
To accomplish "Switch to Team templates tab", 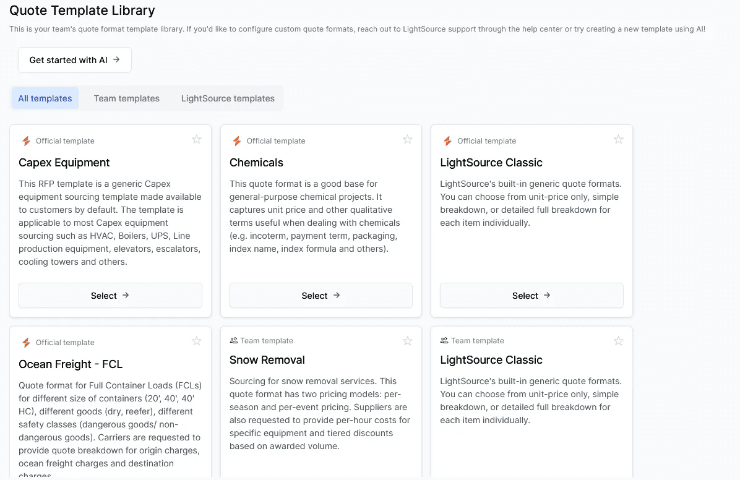I will pyautogui.click(x=126, y=98).
